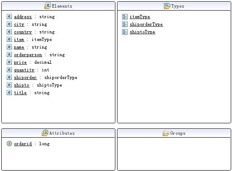Click the Elements folder icon in header
This screenshot has width=232, height=171.
47,6
